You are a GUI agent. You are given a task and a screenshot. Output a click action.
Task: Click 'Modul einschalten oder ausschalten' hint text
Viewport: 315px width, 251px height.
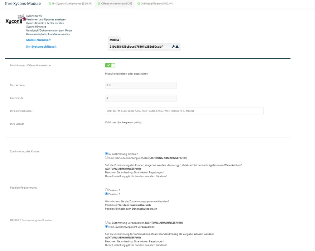click(x=126, y=74)
